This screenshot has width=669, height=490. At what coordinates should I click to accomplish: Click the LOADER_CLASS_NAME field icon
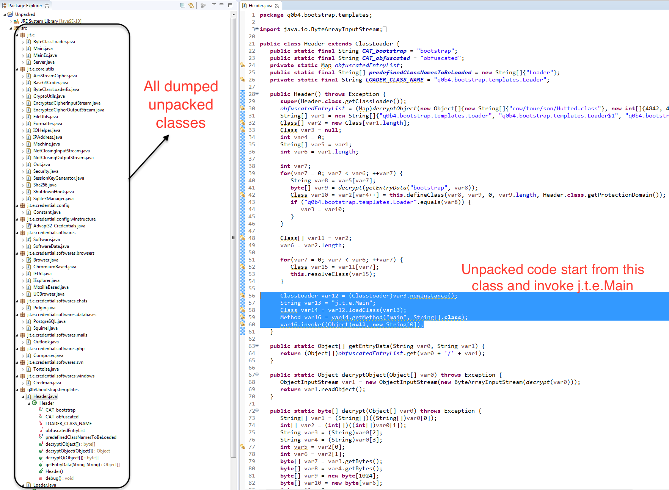41,423
